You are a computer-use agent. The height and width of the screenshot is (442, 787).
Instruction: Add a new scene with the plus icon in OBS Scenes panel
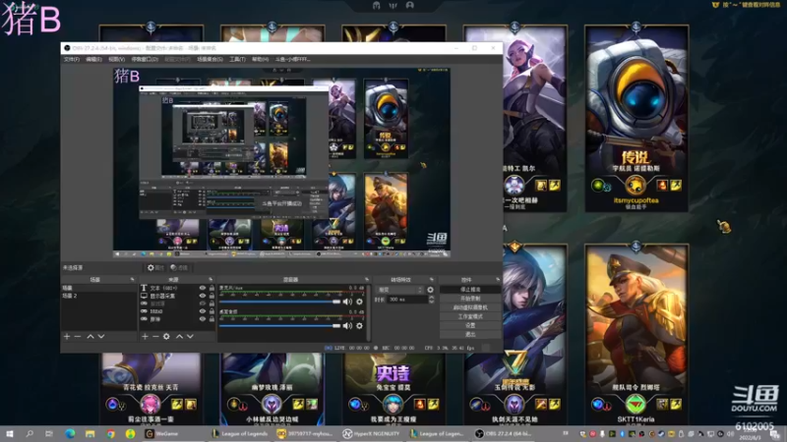coord(67,336)
